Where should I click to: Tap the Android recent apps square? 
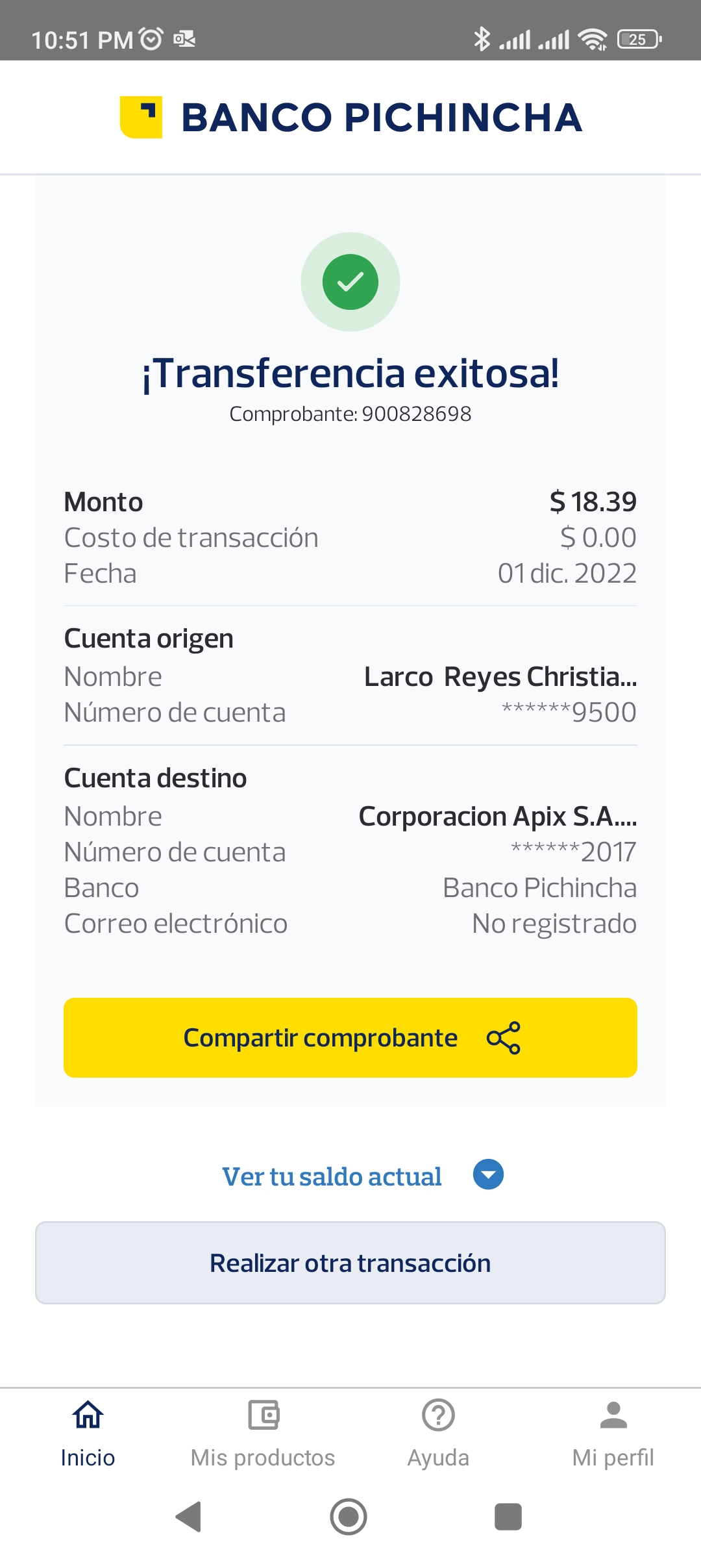click(508, 1517)
